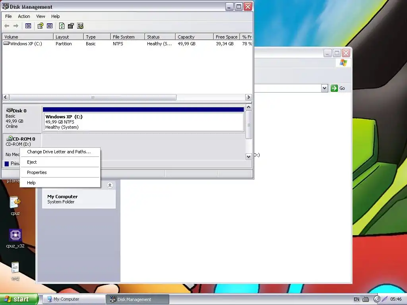The image size is (407, 305).
Task: Open the Help menu in menu bar
Action: tap(55, 16)
